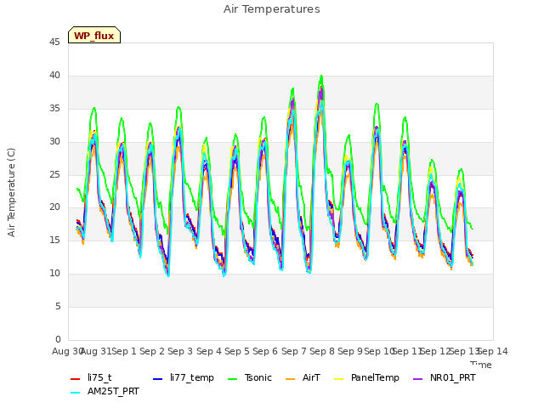Click the Sep 4 x-axis label
Viewport: 544px width, 408px height.
pyautogui.click(x=209, y=351)
